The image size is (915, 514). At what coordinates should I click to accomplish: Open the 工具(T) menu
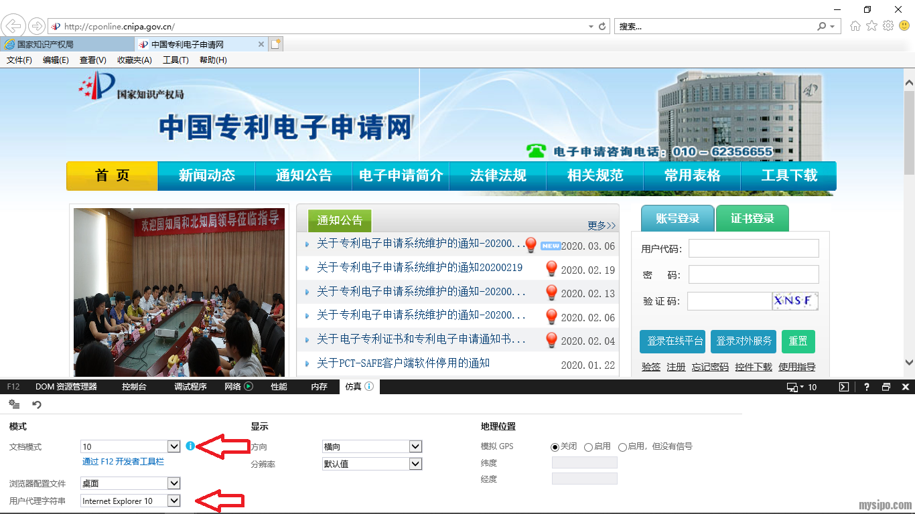(175, 60)
